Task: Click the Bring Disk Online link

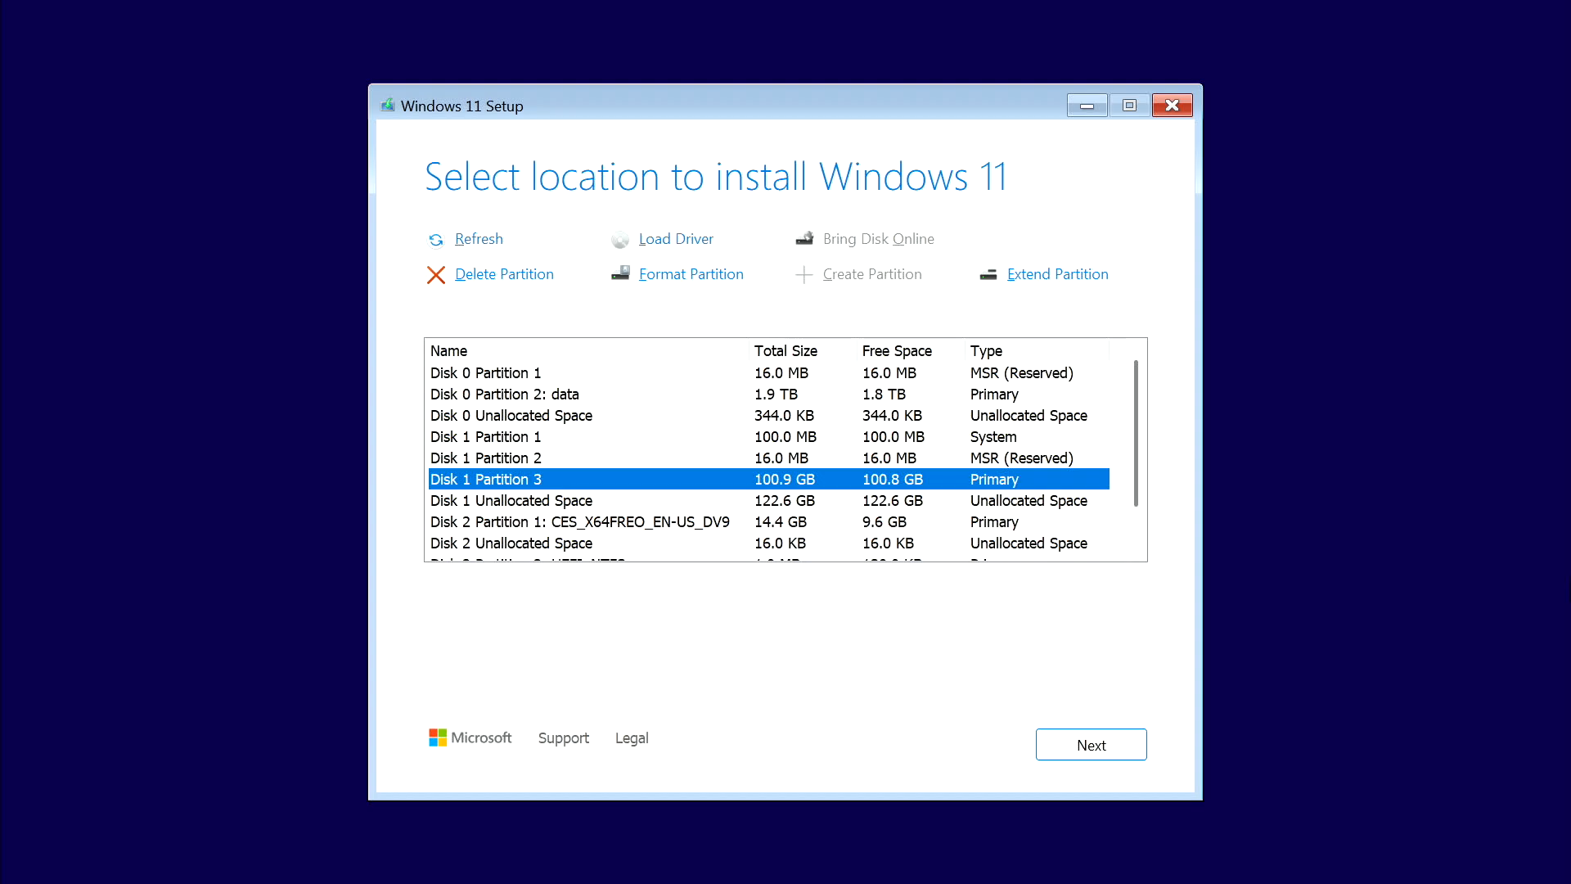Action: click(878, 239)
